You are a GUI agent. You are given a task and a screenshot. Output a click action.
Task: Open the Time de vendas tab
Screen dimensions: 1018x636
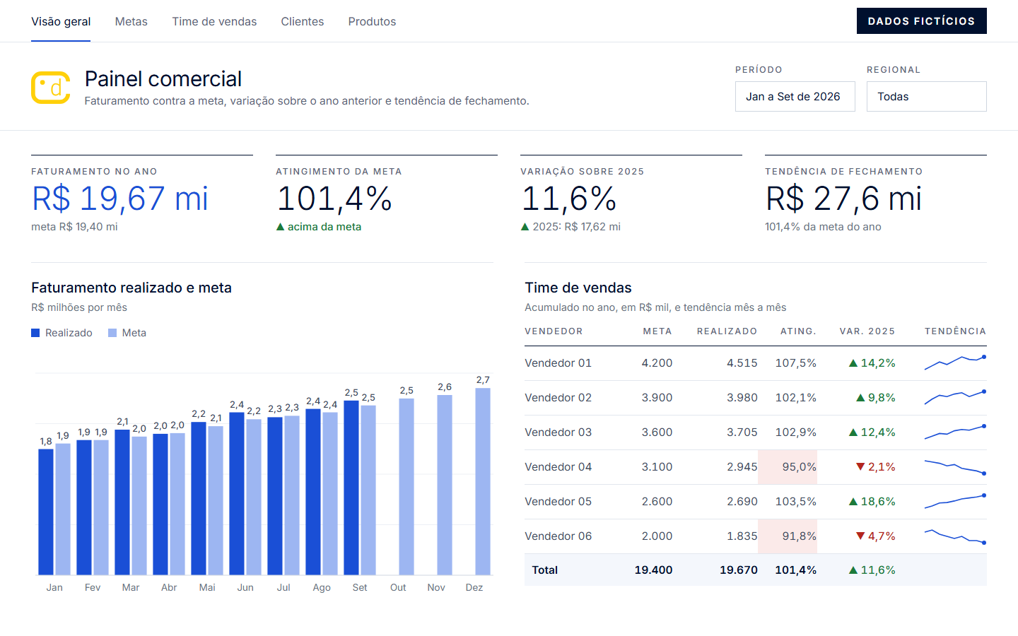pyautogui.click(x=214, y=21)
